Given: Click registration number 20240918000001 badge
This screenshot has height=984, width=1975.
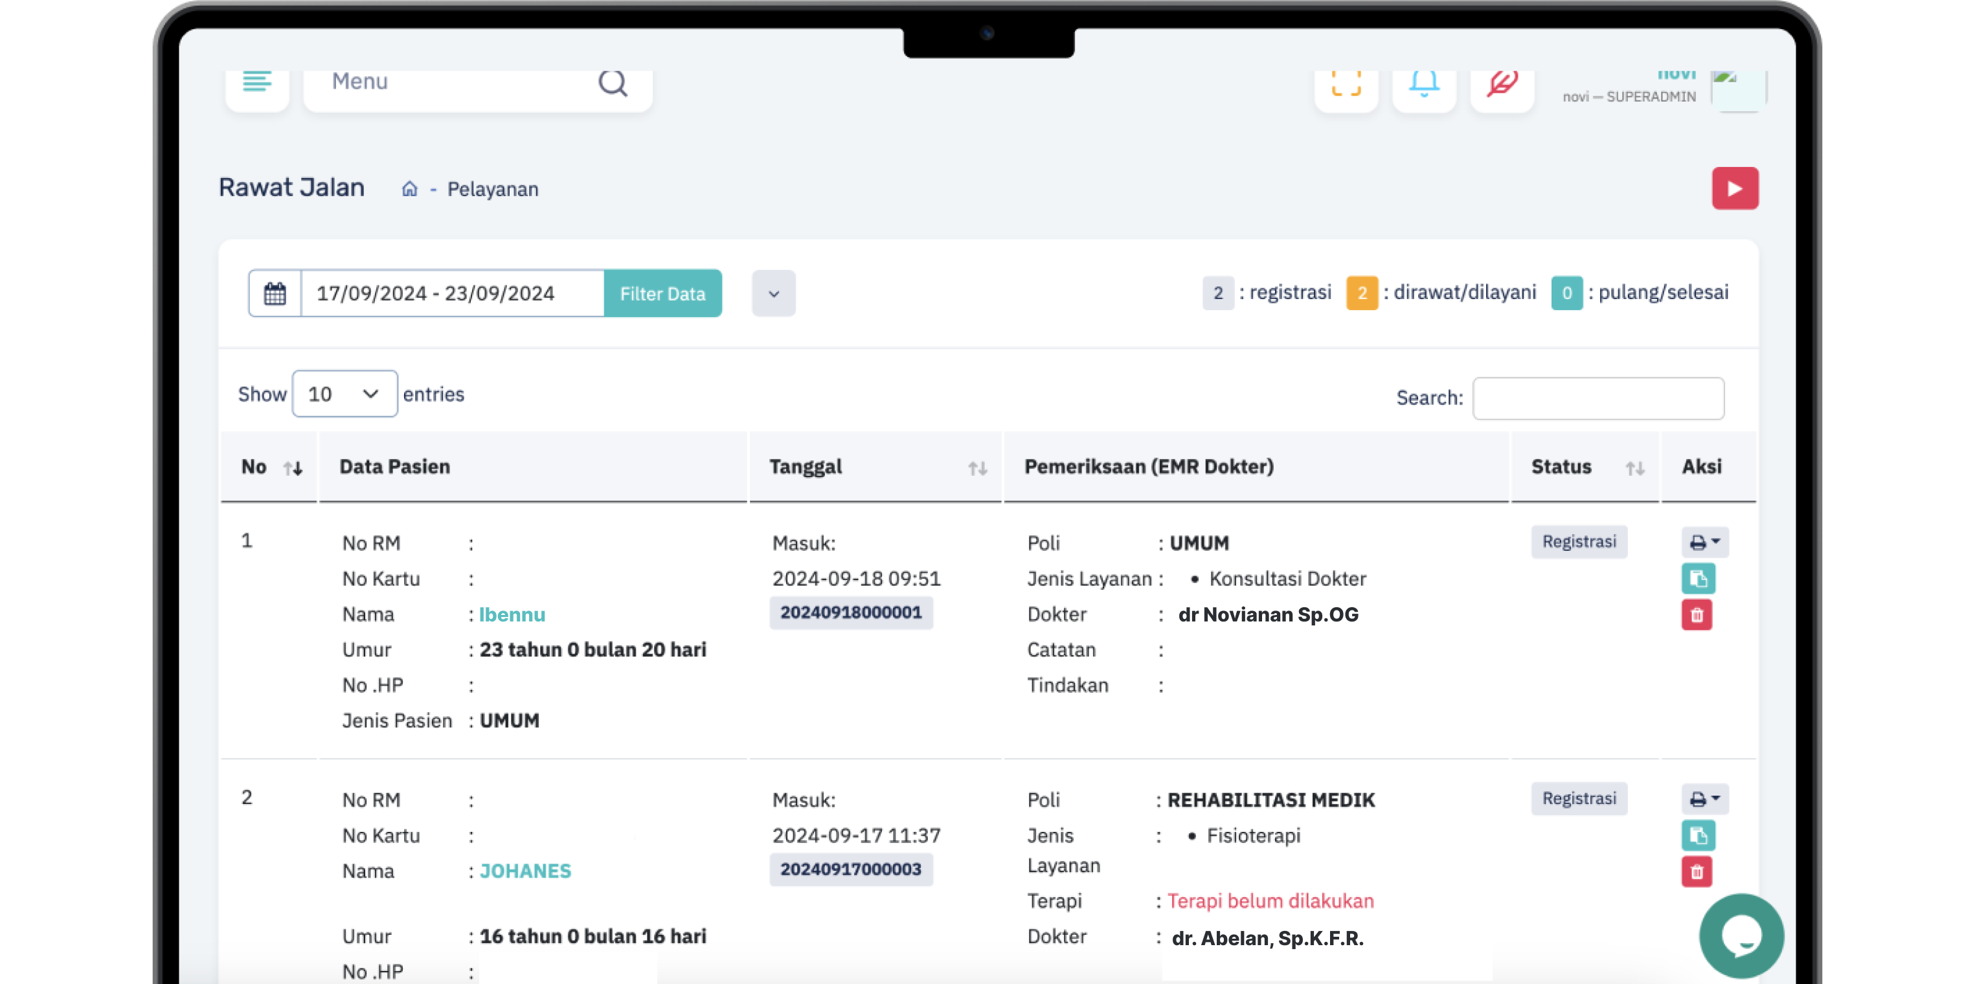Looking at the screenshot, I should (851, 612).
